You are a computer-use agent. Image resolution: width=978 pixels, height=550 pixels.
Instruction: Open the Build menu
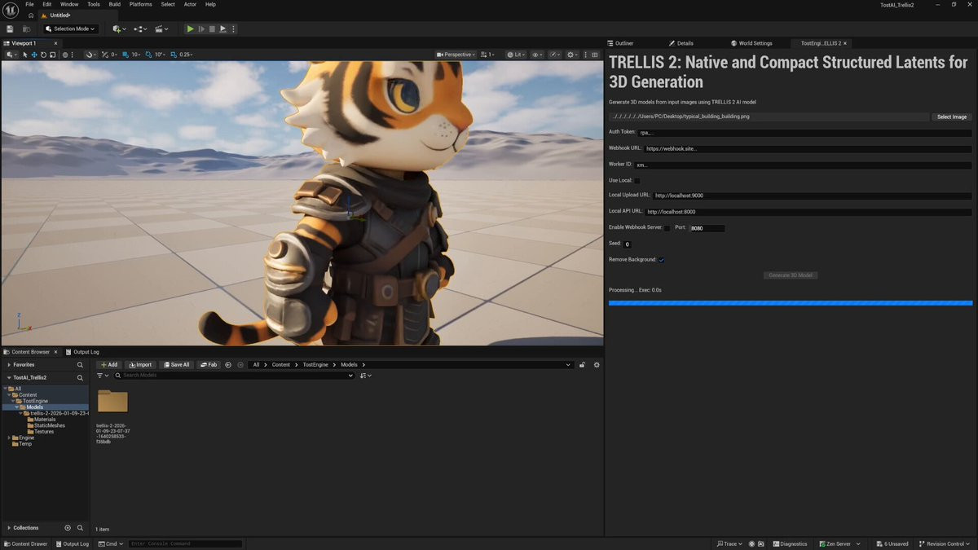coord(115,4)
